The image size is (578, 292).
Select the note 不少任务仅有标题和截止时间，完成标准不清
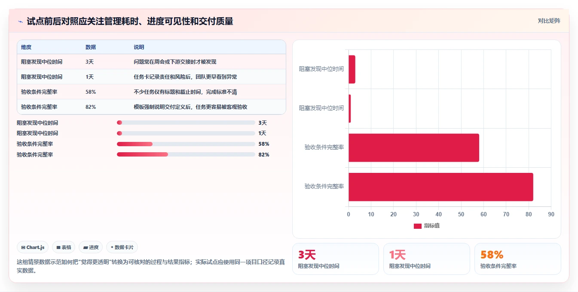[x=185, y=92]
